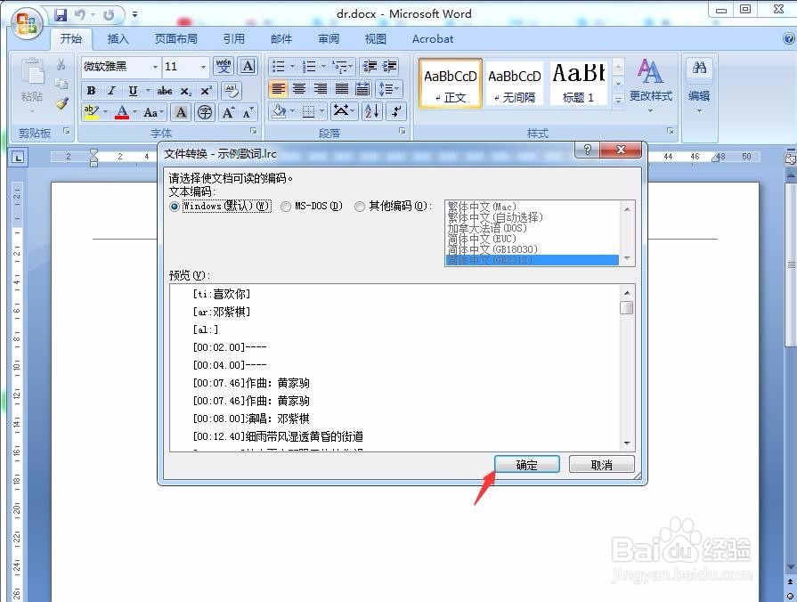Viewport: 797px width, 602px height.
Task: Decrease paragraph indent
Action: pos(370,66)
